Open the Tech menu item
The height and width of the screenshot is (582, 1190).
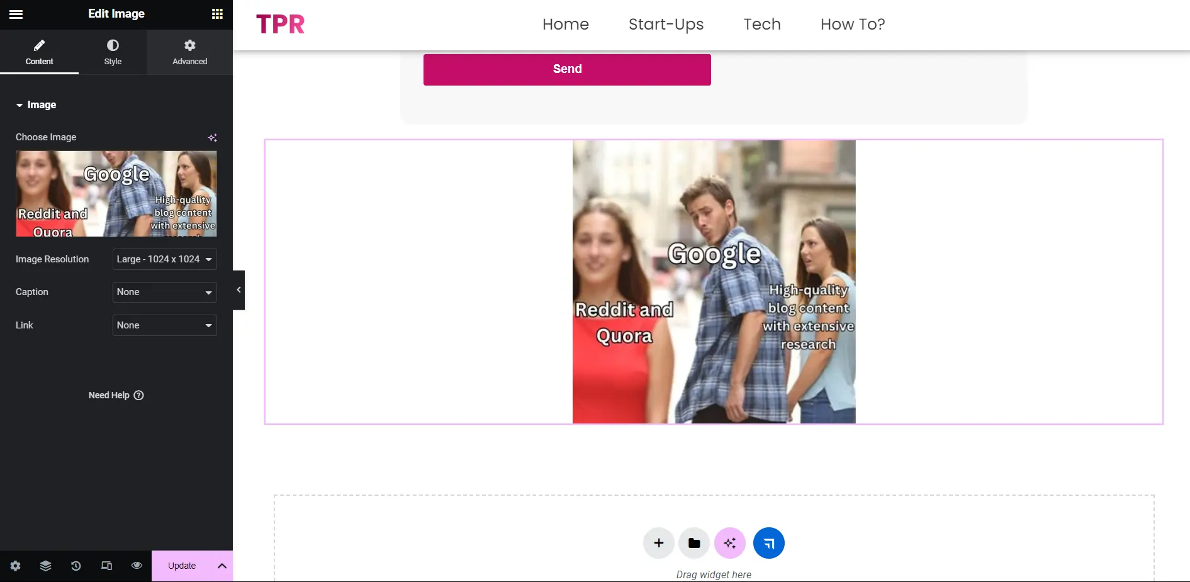click(762, 25)
